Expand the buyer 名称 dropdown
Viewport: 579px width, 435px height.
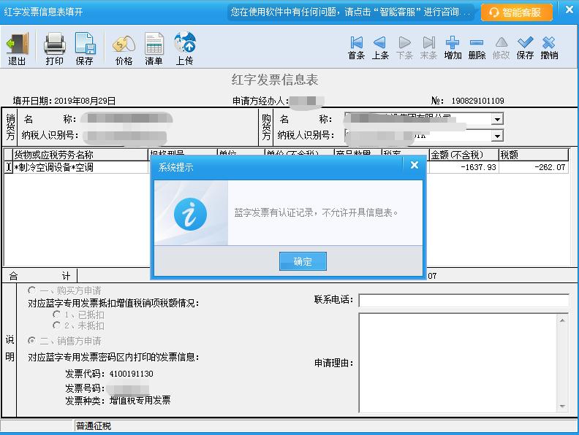497,120
